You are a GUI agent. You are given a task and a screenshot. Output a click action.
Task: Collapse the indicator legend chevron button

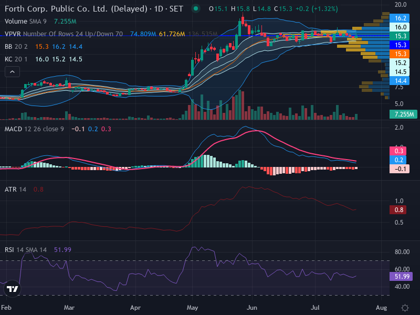click(12, 72)
